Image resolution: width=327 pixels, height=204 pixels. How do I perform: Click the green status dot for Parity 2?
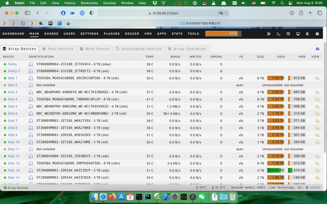(x=5, y=71)
